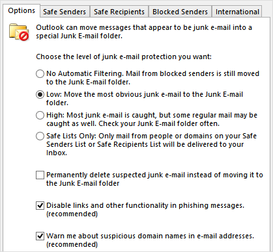Enable the Permanently delete suspected junk checkbox
Screen dimensions: 273x252
tap(40, 175)
